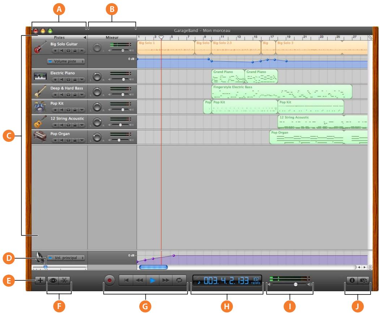Add a new track with the plus button
The height and width of the screenshot is (314, 380).
(40, 280)
